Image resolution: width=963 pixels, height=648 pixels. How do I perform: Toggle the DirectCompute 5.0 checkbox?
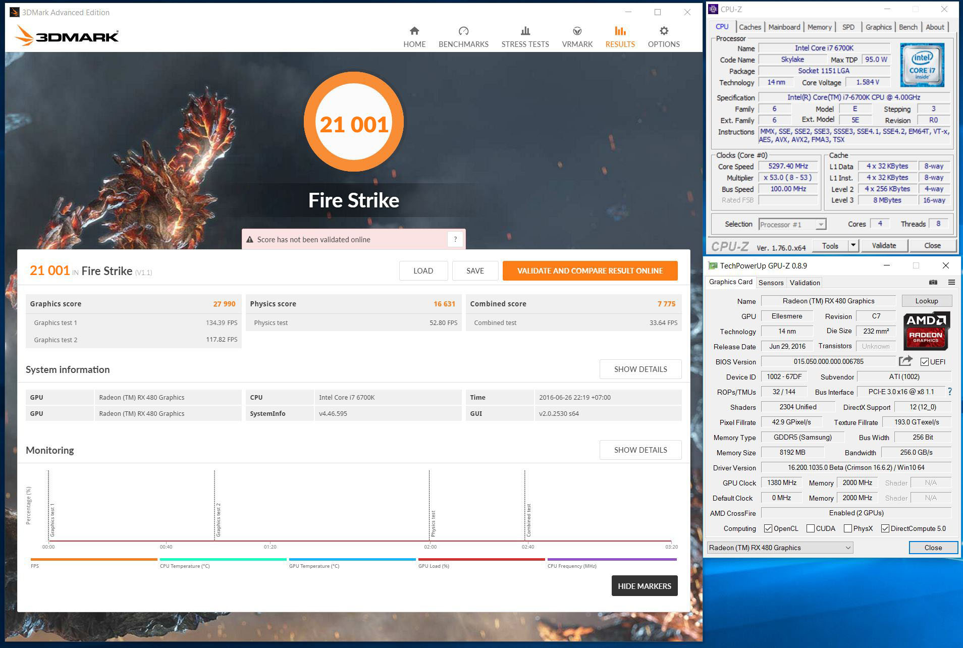885,528
